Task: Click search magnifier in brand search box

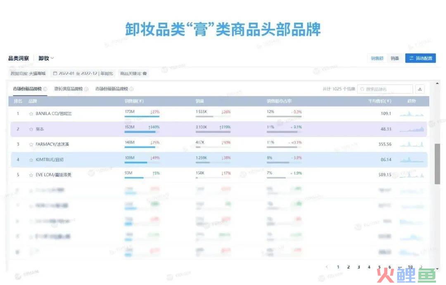Action: click(362, 89)
